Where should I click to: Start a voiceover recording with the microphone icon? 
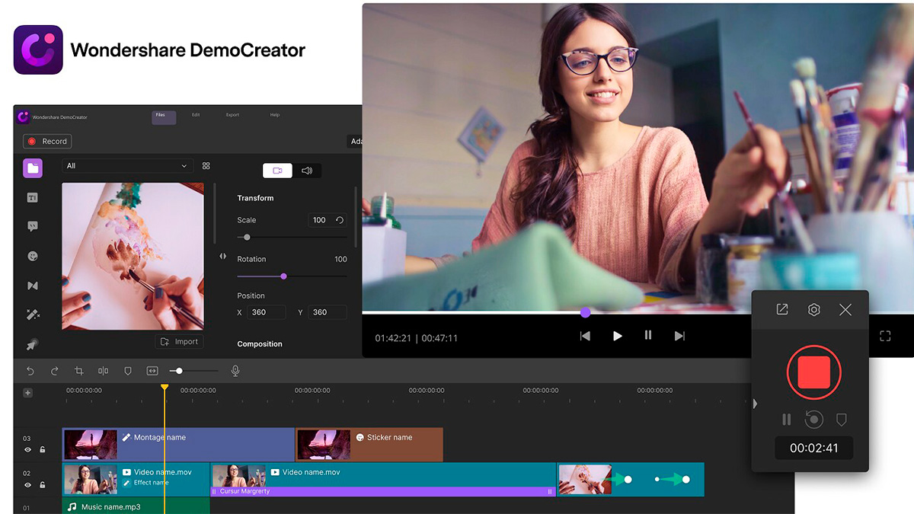235,371
